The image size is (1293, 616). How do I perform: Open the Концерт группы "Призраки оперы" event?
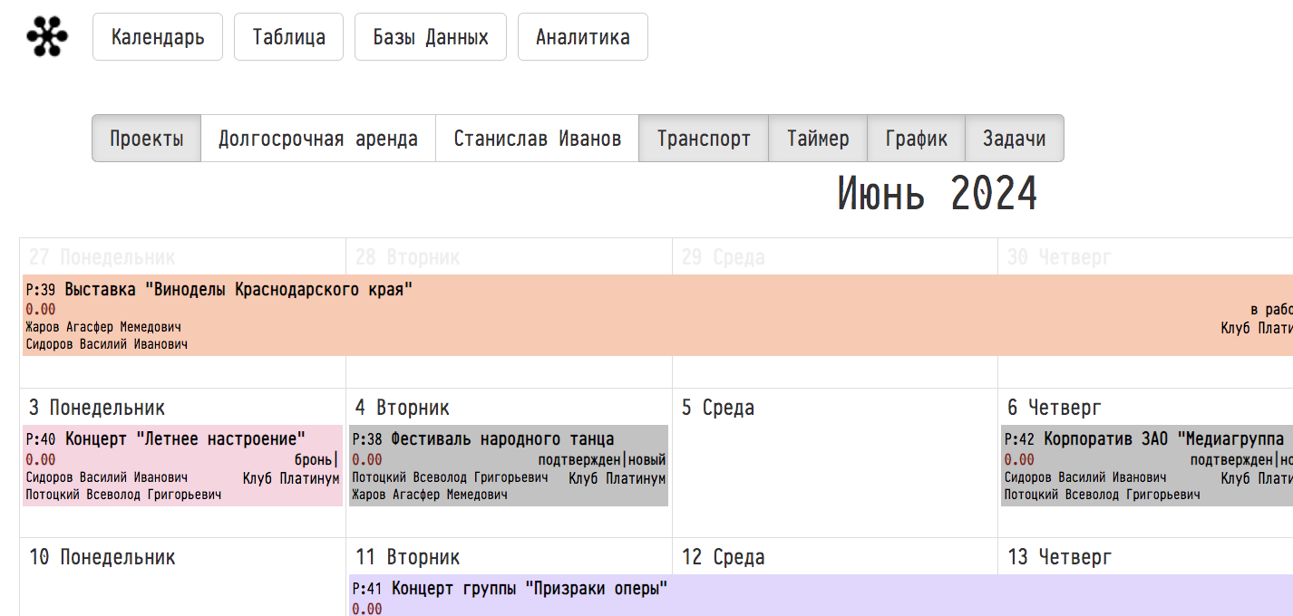(x=530, y=589)
